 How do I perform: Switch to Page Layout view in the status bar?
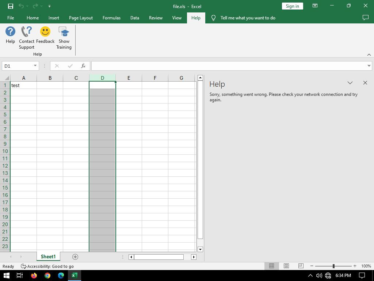286,266
